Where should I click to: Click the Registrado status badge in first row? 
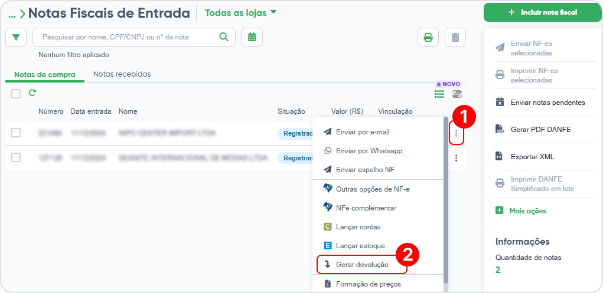tap(295, 133)
